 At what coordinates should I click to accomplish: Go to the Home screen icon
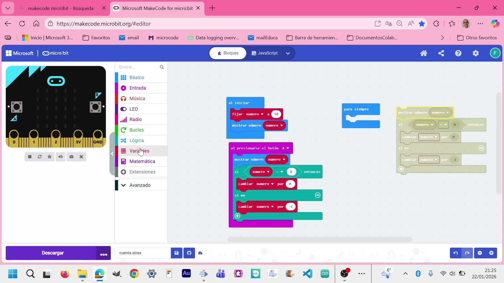point(424,53)
